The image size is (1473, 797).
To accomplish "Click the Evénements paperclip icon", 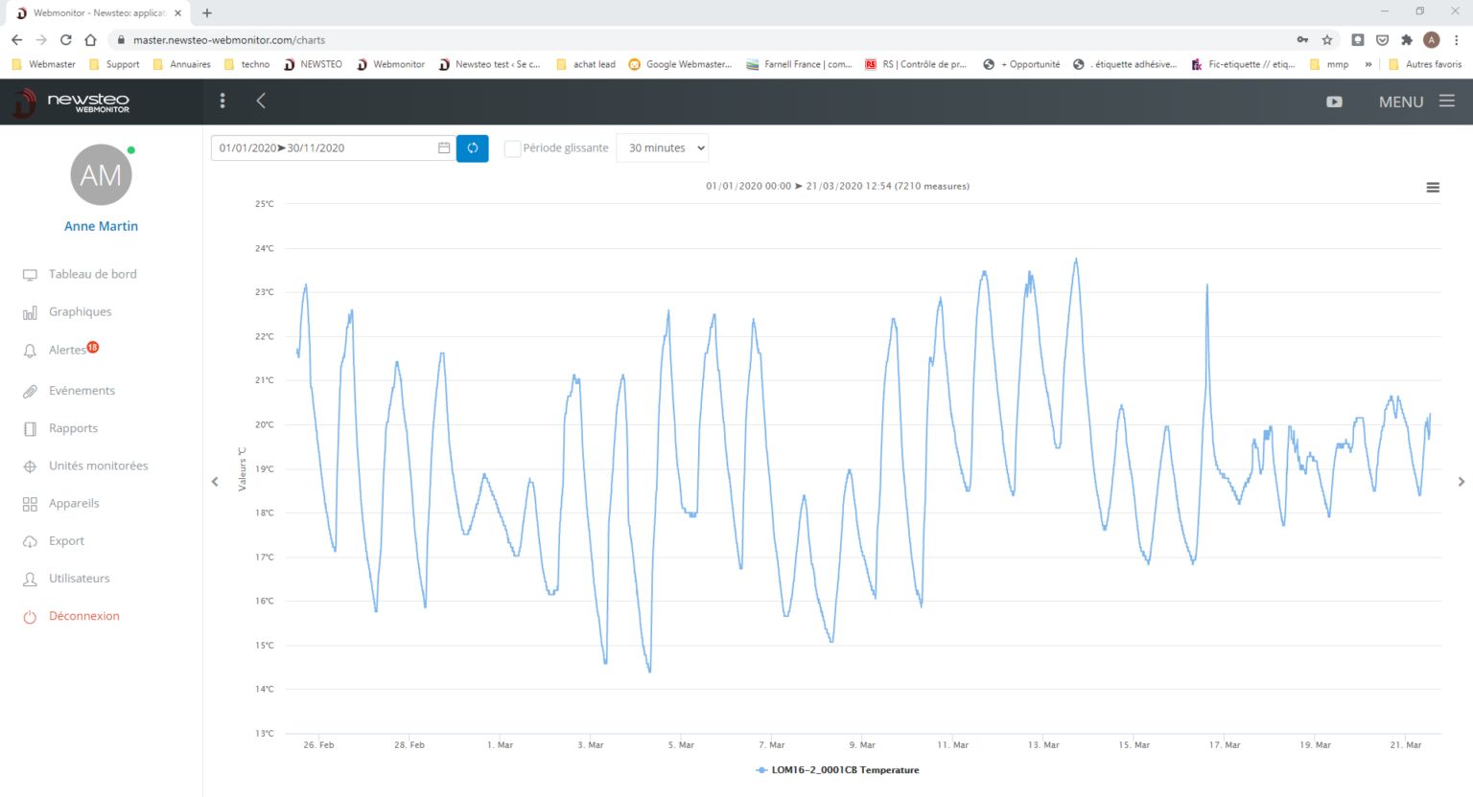I will click(x=30, y=391).
